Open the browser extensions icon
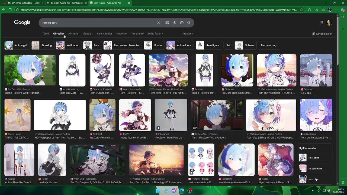This screenshot has height=195, width=347. (x=309, y=9)
